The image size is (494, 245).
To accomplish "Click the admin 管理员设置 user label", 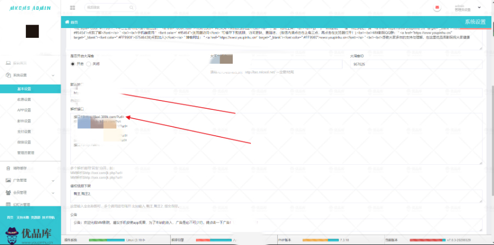I will click(463, 8).
